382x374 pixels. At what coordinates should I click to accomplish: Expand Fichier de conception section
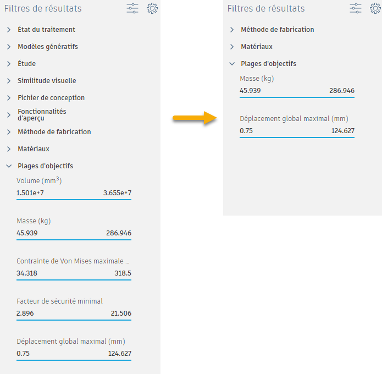[51, 98]
